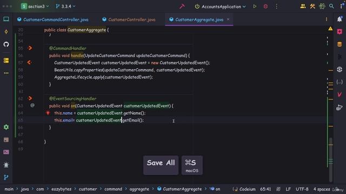Click the eazybytes breadcrumb
Screen dimensions: 346x194
click(61, 189)
